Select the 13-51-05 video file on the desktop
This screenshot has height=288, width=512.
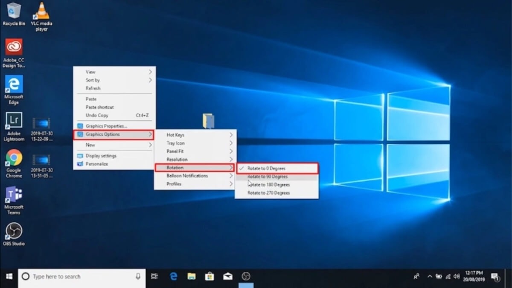(41, 166)
